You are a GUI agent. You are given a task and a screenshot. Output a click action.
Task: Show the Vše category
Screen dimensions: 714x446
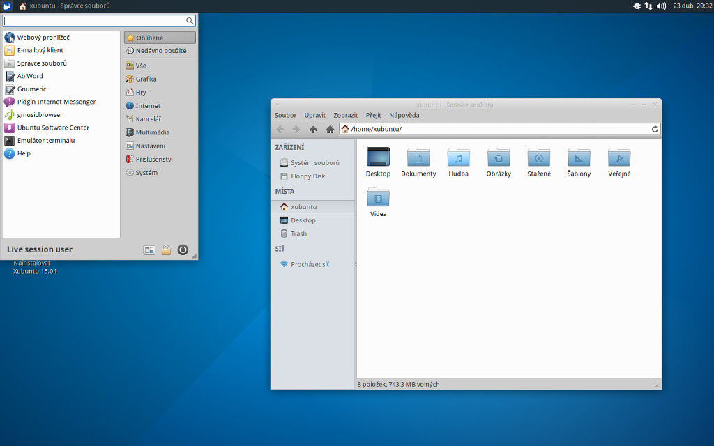point(160,66)
